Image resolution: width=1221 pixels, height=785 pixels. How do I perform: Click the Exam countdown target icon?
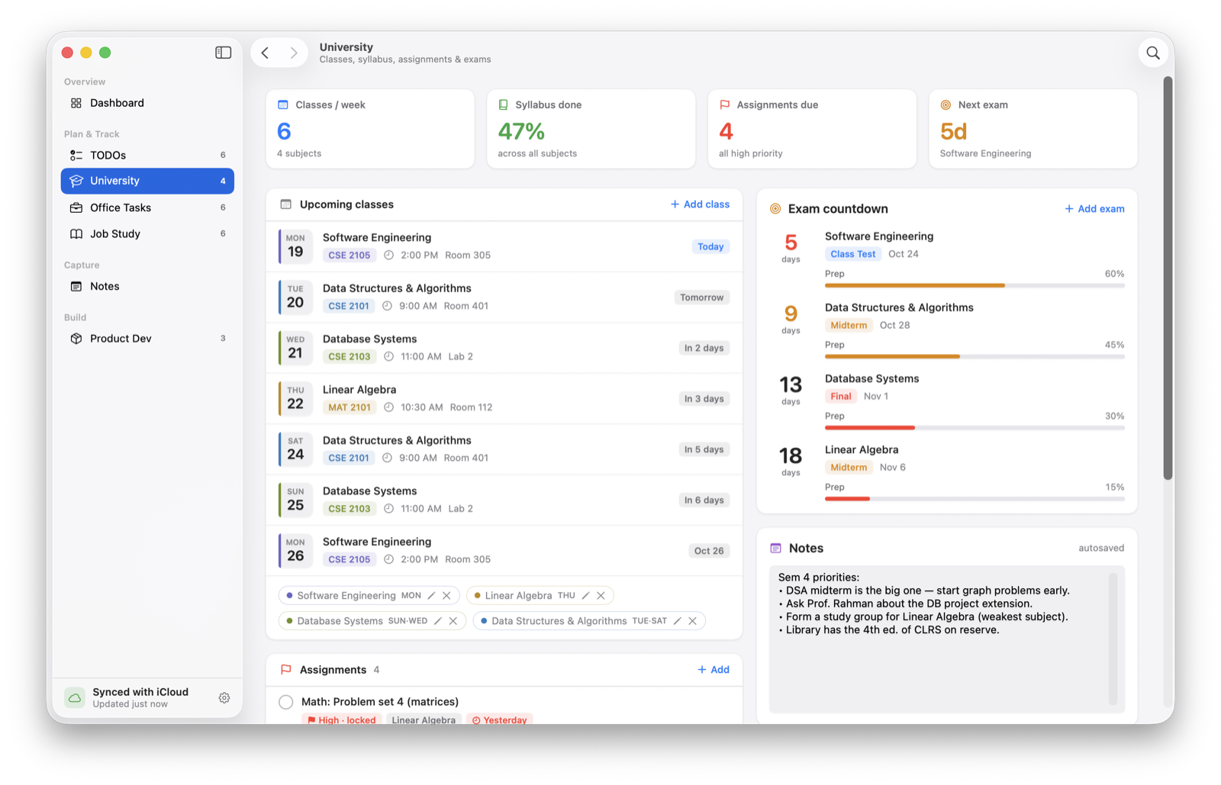pyautogui.click(x=775, y=209)
